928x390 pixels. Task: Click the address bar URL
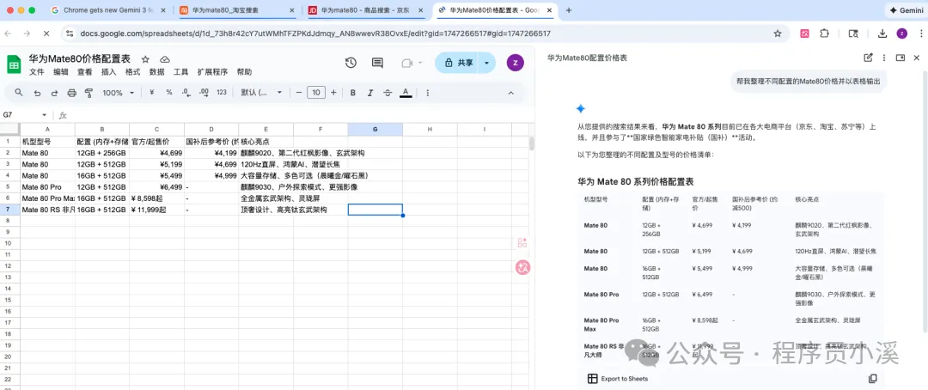(x=314, y=34)
